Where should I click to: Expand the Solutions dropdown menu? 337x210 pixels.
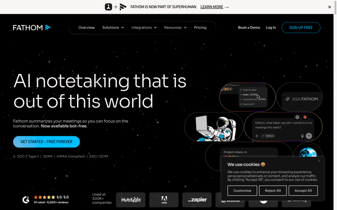point(113,28)
